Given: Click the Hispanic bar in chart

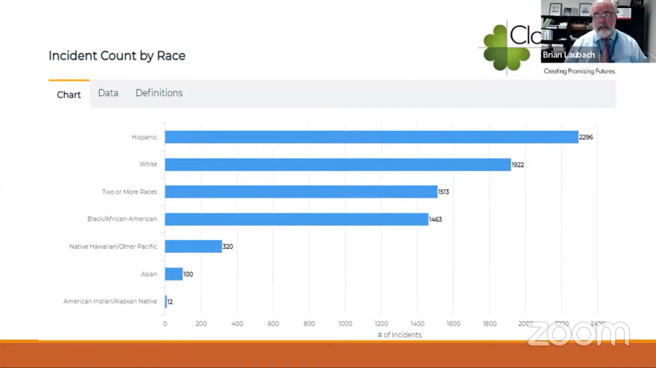Looking at the screenshot, I should (x=371, y=137).
